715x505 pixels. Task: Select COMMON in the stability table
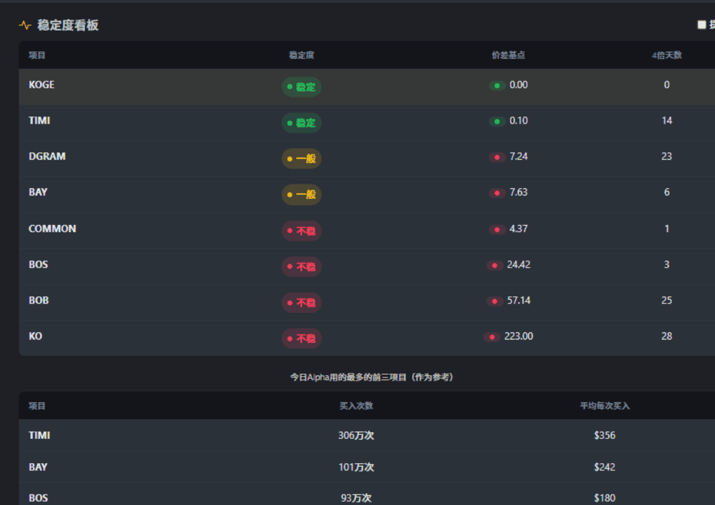tap(52, 229)
